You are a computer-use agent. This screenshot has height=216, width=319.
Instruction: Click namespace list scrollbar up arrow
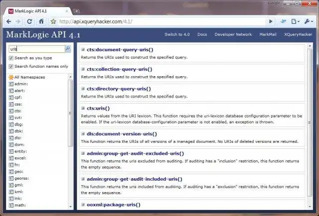pyautogui.click(x=70, y=77)
